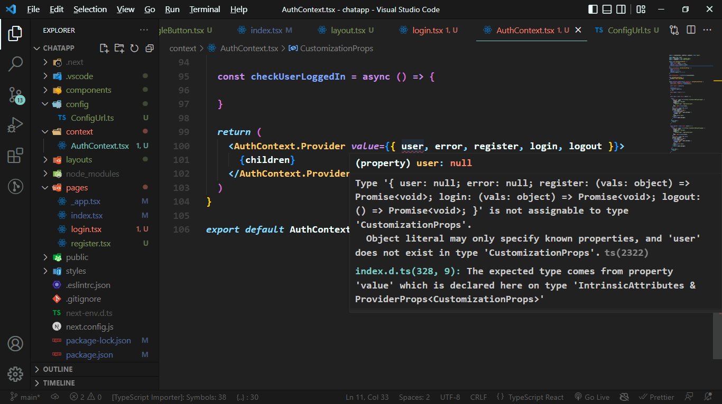This screenshot has width=722, height=404.
Task: Expand the styles folder
Action: [x=46, y=271]
